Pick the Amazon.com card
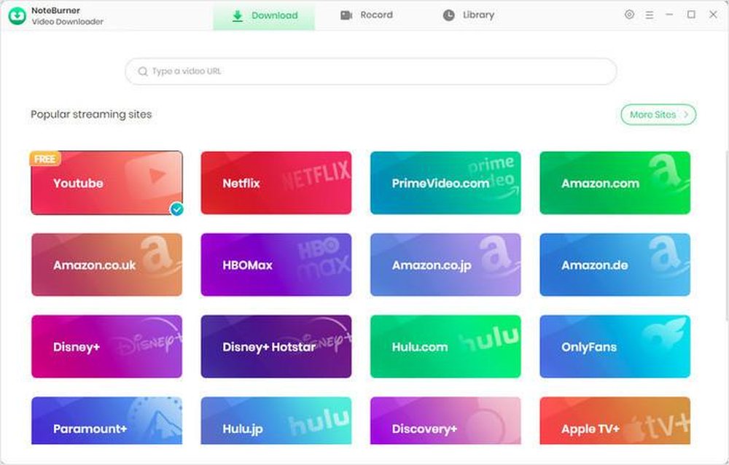Viewport: 729px width, 465px height. (x=615, y=183)
